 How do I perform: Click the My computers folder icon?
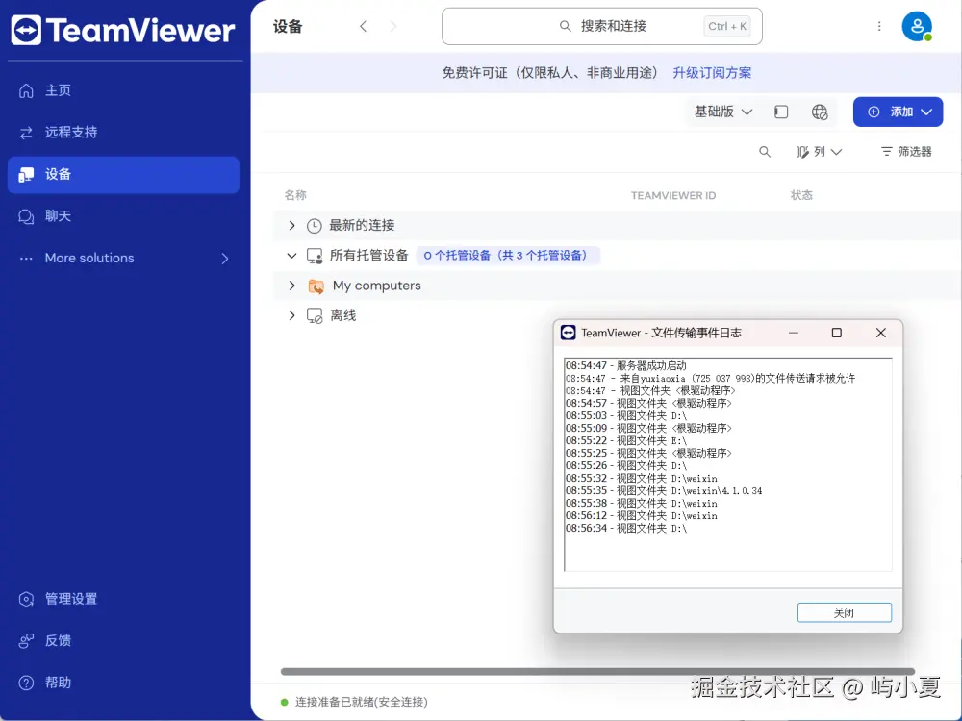point(316,286)
